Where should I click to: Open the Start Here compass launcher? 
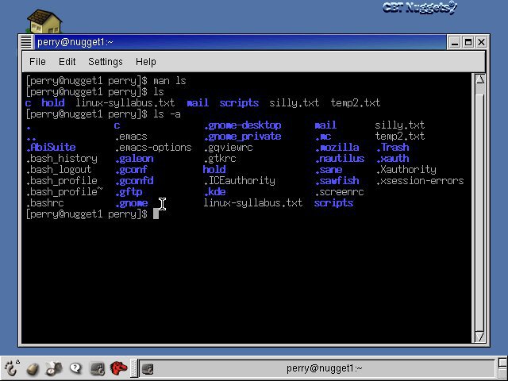click(x=54, y=368)
